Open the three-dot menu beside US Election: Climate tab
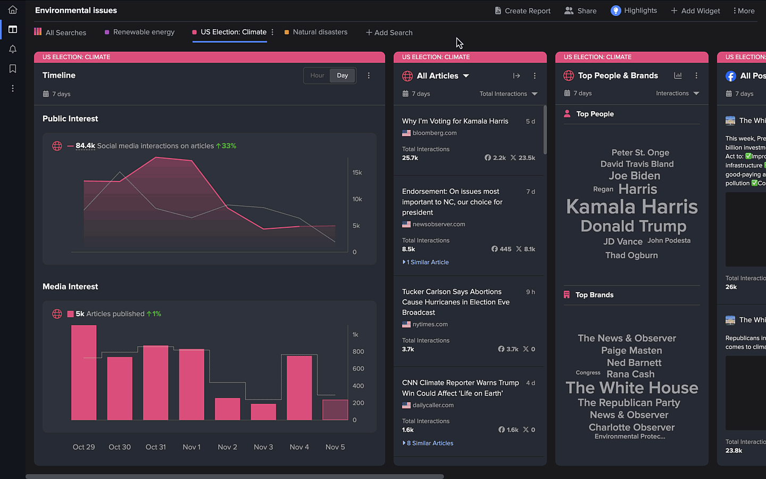766x479 pixels. 272,32
